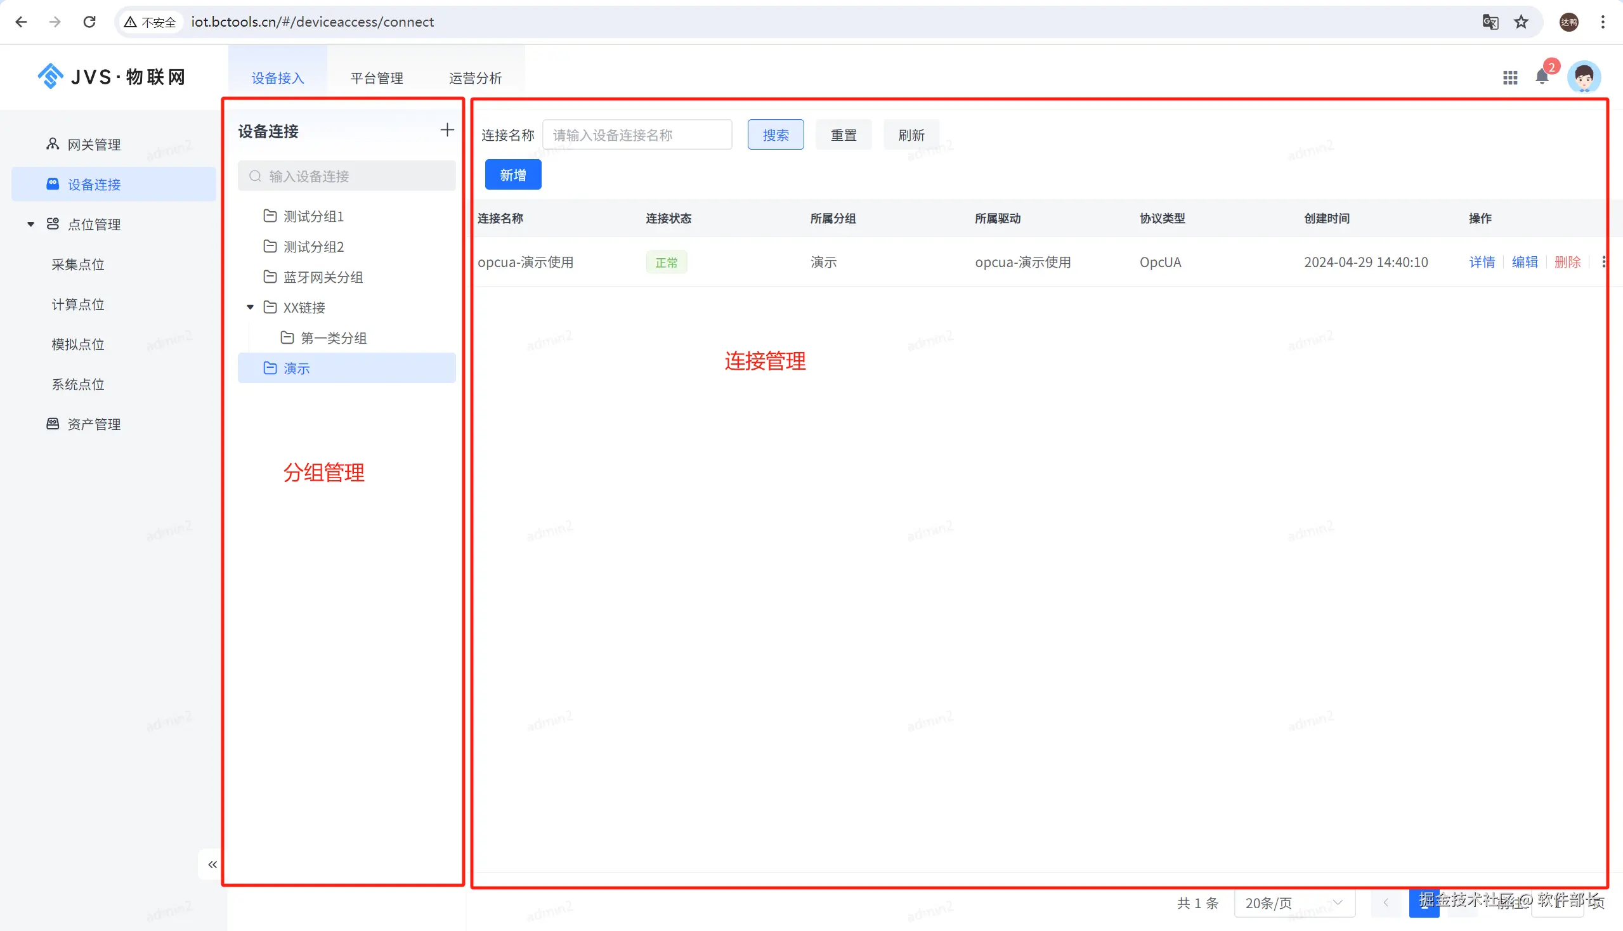Click the user avatar icon
This screenshot has height=931, width=1623.
point(1583,77)
